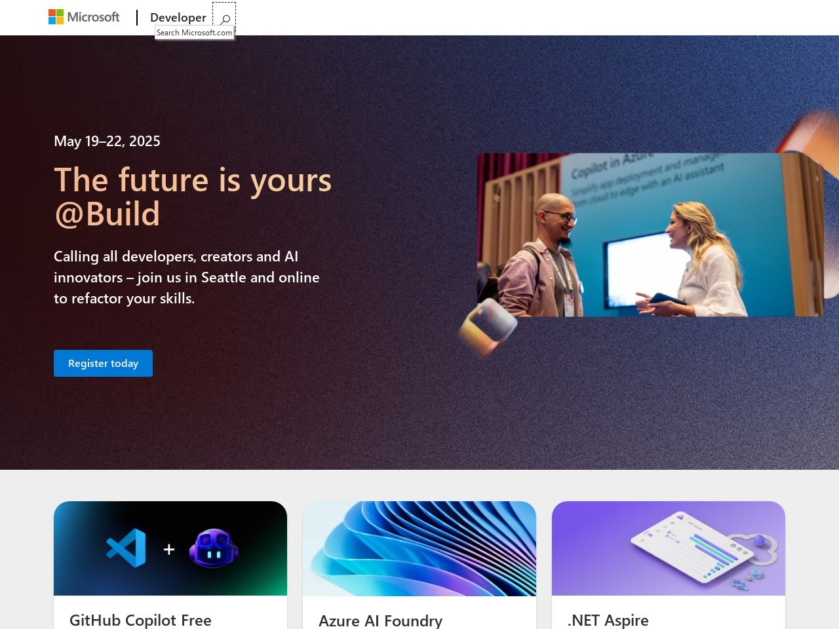Click the 'The future is yours @Build' headline

[193, 197]
